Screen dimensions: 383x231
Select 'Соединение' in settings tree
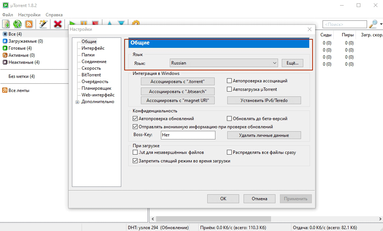coord(94,62)
